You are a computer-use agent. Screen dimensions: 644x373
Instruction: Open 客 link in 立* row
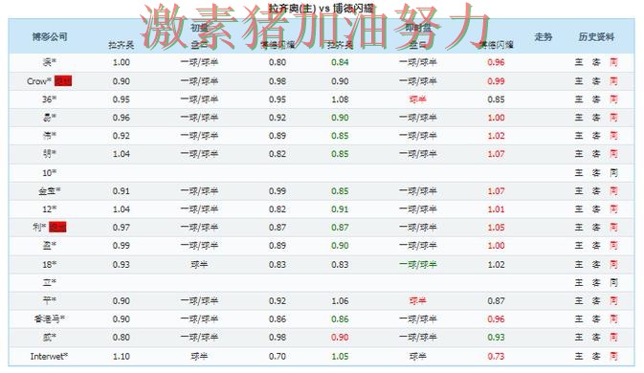pos(596,282)
